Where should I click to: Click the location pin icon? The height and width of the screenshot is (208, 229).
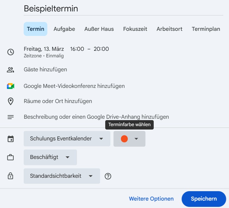click(x=11, y=101)
